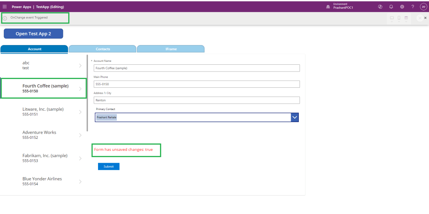Click the Account Name input field

[x=197, y=68]
